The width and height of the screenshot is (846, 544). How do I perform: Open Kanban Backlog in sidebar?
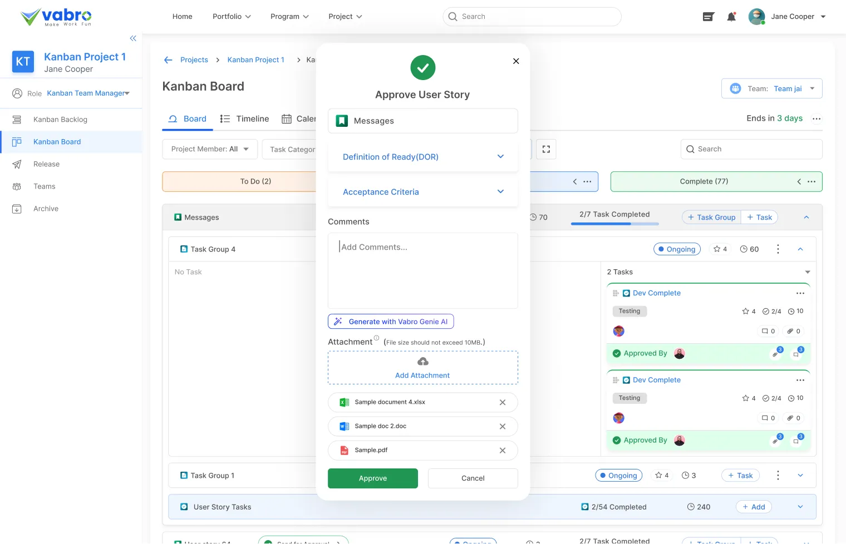point(60,120)
